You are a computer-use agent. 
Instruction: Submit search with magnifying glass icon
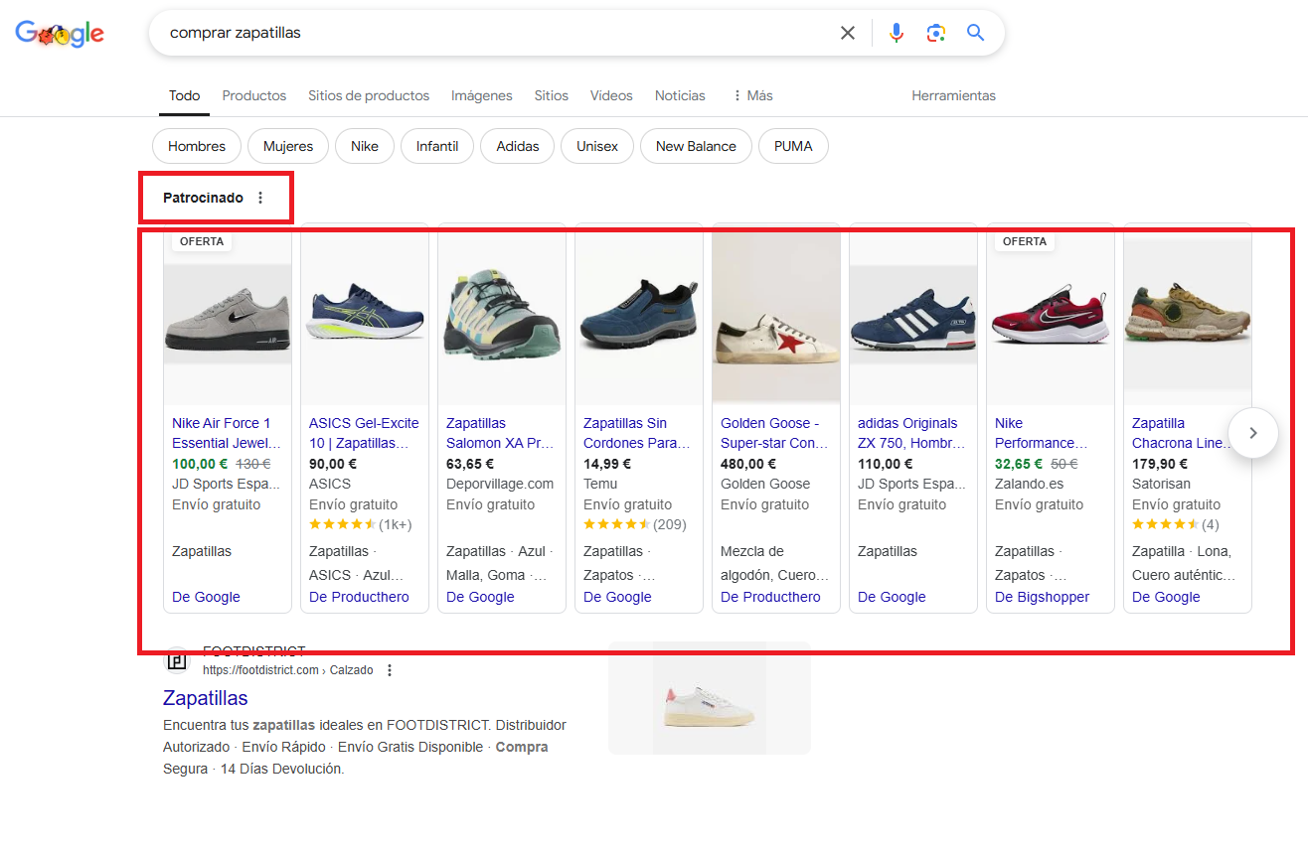click(975, 33)
